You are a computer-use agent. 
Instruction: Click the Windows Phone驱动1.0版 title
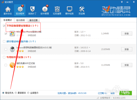(29, 32)
